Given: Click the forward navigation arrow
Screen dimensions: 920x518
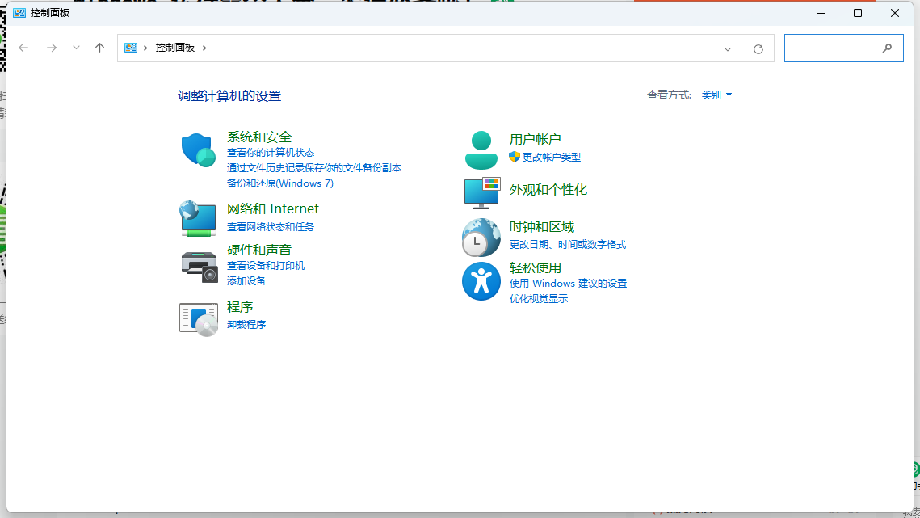Looking at the screenshot, I should pos(52,48).
